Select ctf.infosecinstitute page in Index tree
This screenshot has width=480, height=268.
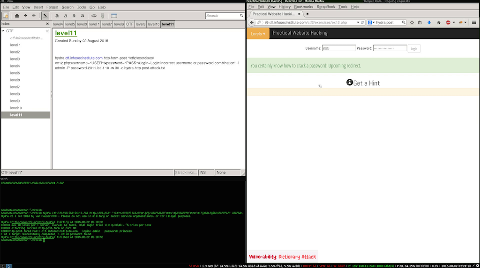point(27,38)
